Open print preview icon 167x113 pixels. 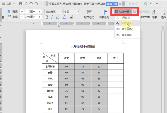pyautogui.click(x=36, y=4)
